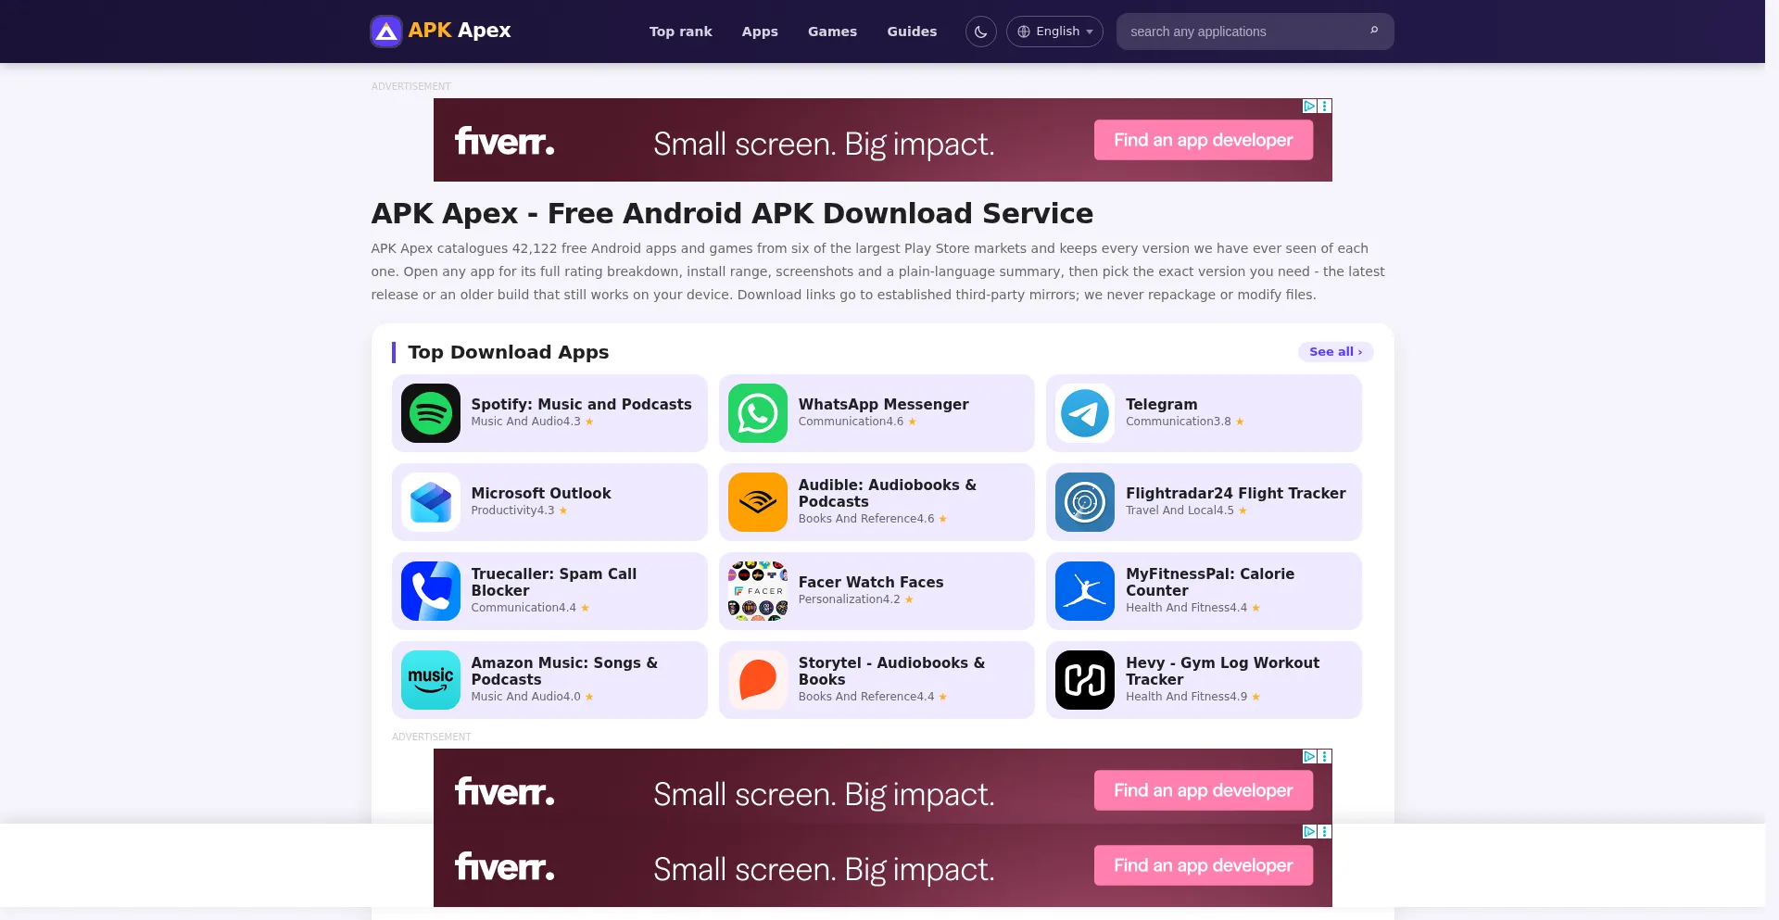The height and width of the screenshot is (920, 1779).
Task: Click the Spotify app icon
Action: (431, 413)
